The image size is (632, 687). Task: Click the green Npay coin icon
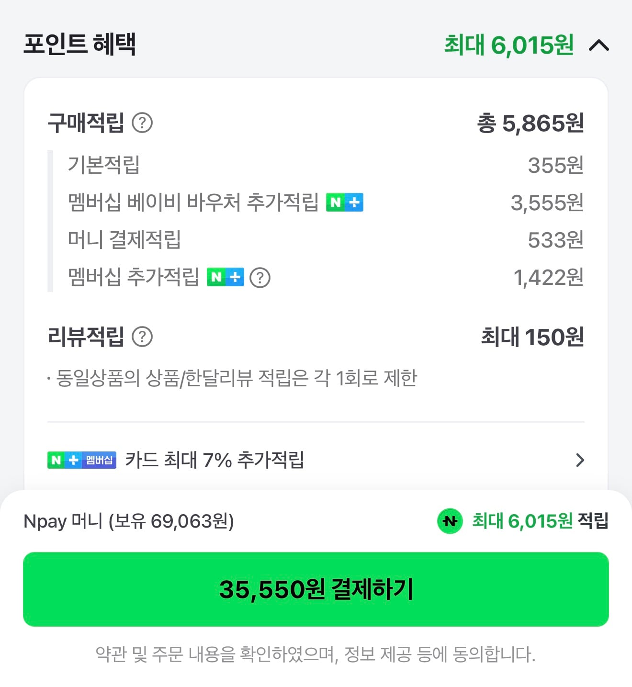pyautogui.click(x=450, y=521)
